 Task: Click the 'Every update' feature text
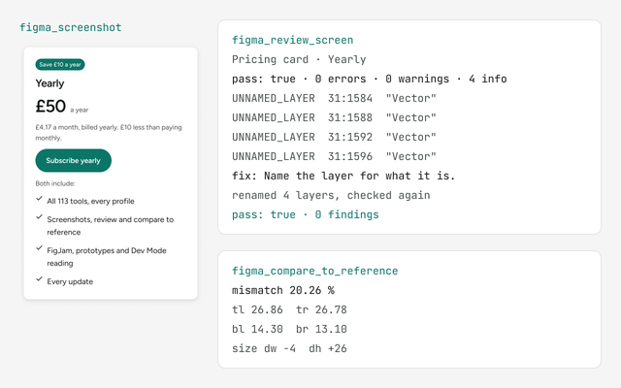point(70,281)
